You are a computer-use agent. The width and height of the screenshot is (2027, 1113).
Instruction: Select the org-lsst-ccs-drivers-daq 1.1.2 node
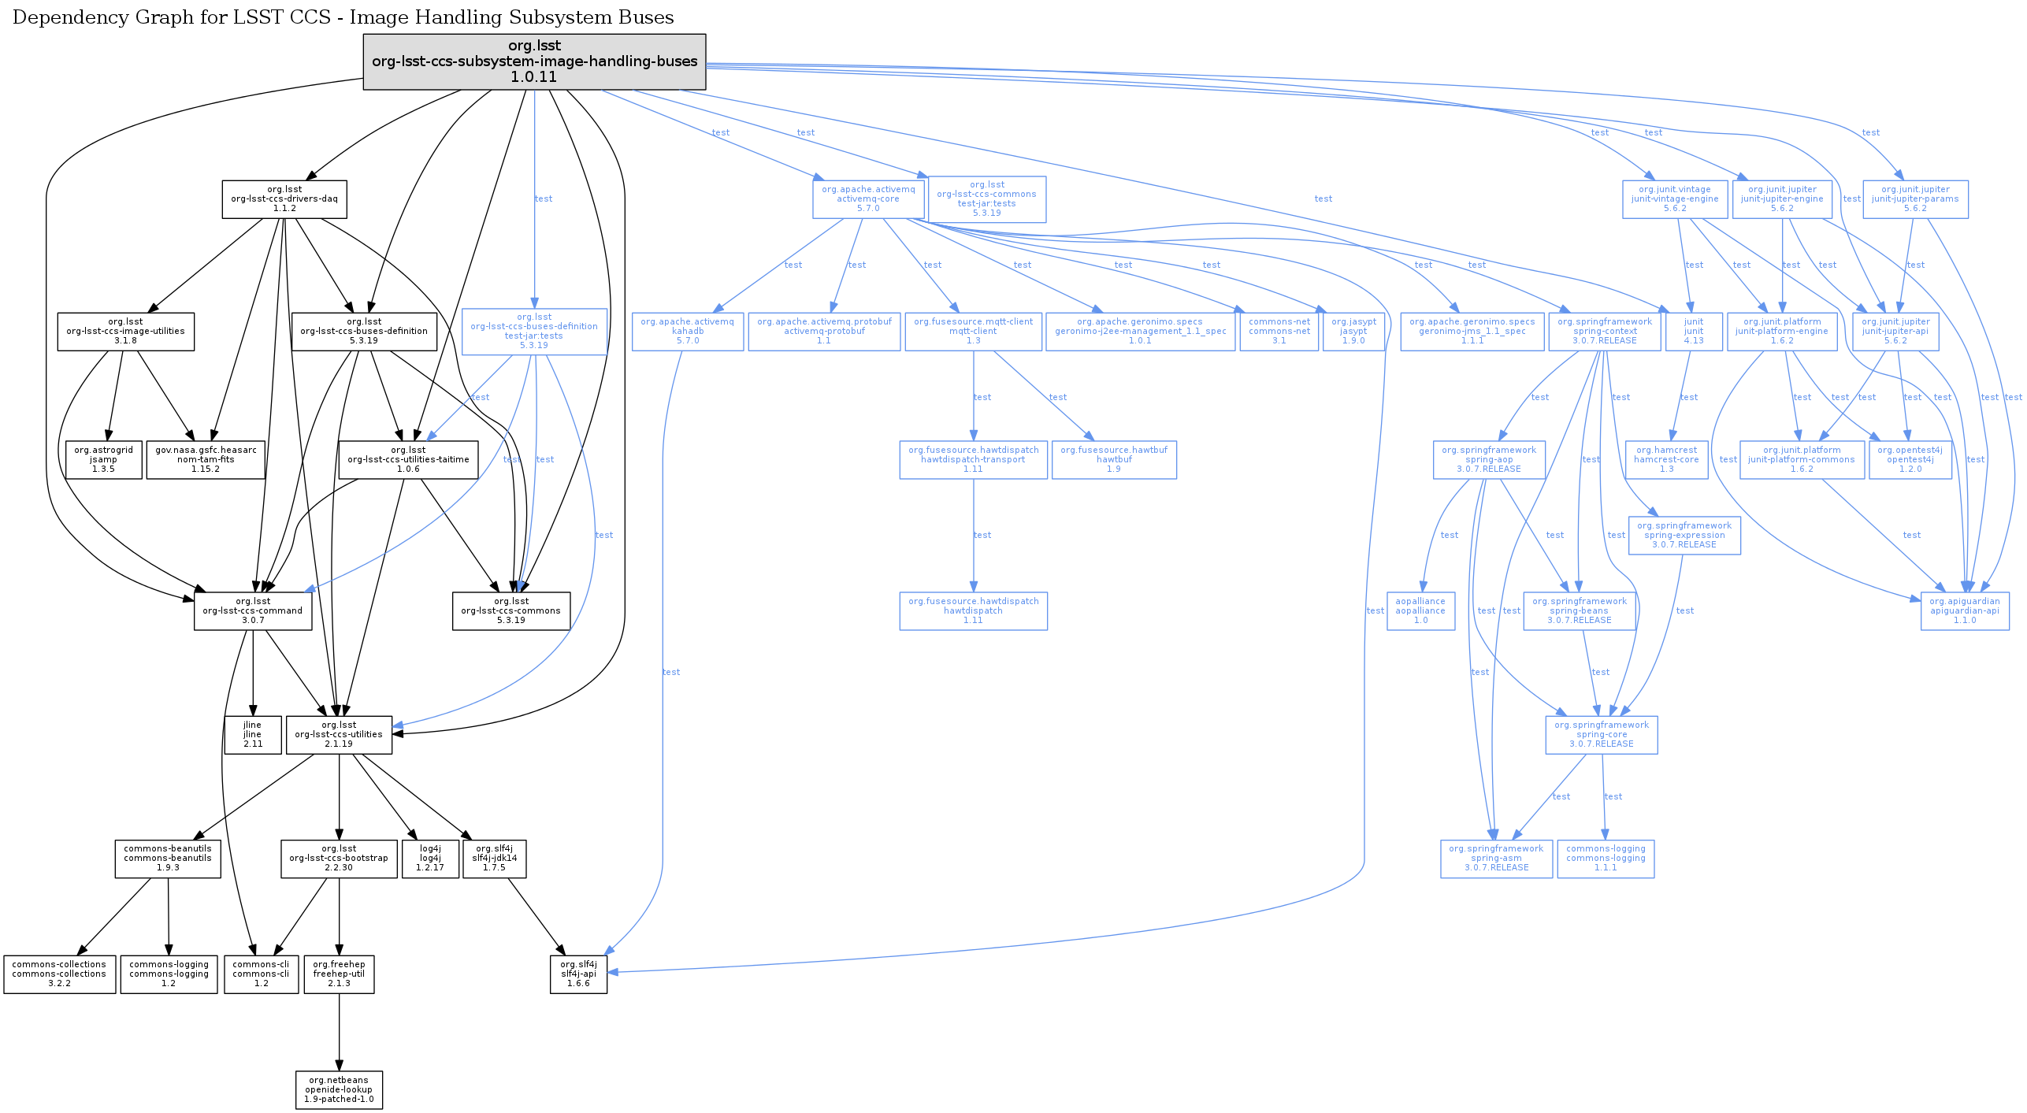[x=284, y=199]
